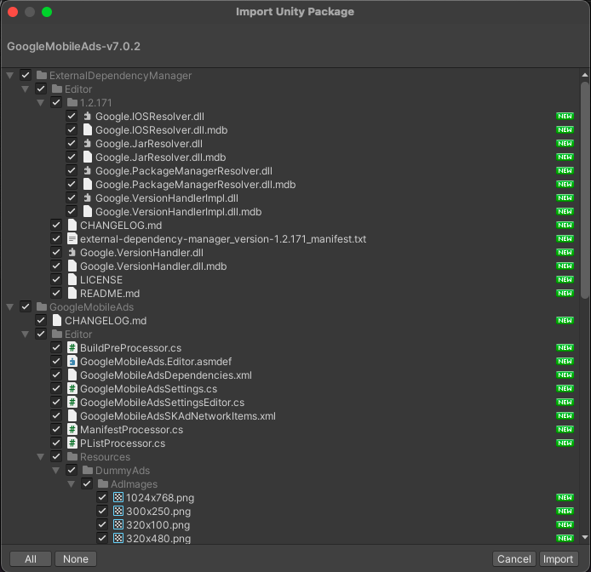This screenshot has width=591, height=572.
Task: Collapse the Resources folder
Action: coord(41,457)
